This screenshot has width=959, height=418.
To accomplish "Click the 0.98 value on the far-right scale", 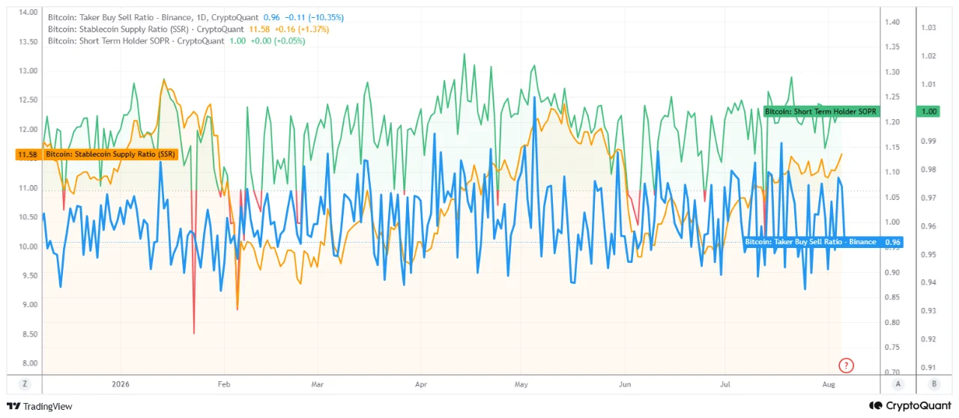I will (928, 169).
